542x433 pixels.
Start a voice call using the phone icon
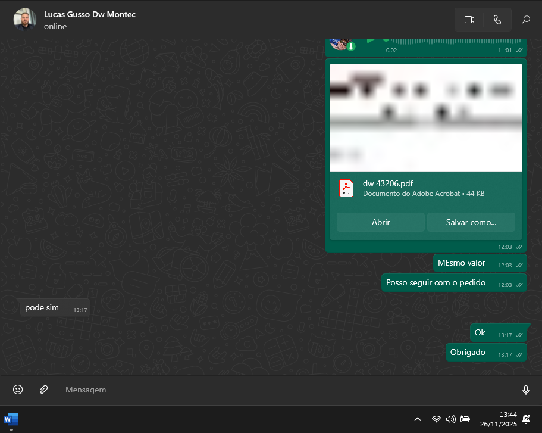497,20
